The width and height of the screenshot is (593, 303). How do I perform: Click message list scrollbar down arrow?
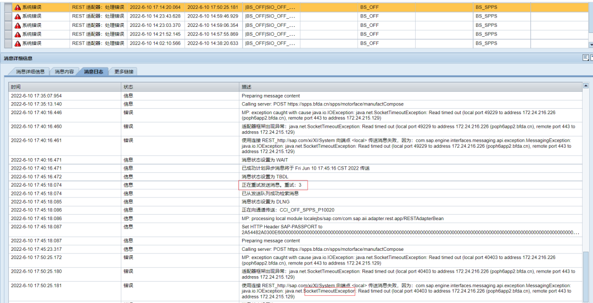click(591, 44)
